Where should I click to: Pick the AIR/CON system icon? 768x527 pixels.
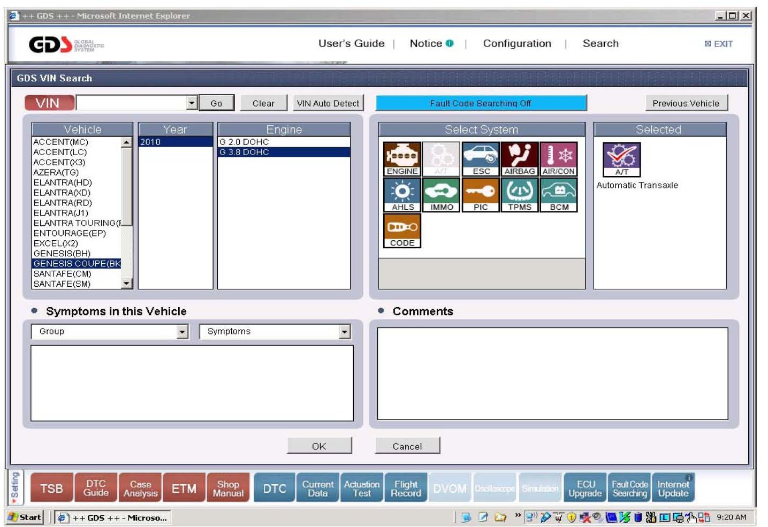[x=558, y=159]
